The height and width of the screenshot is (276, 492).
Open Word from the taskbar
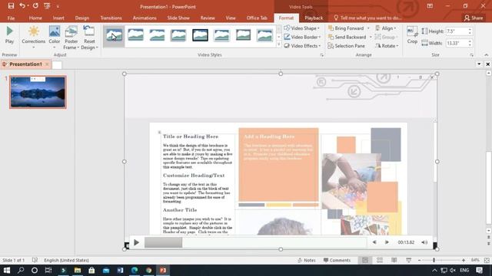pyautogui.click(x=120, y=270)
